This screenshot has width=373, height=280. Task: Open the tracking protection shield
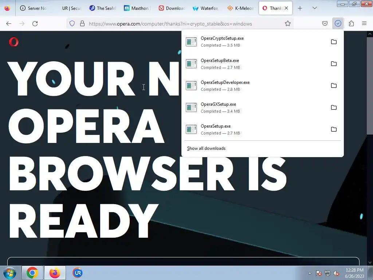point(72,23)
